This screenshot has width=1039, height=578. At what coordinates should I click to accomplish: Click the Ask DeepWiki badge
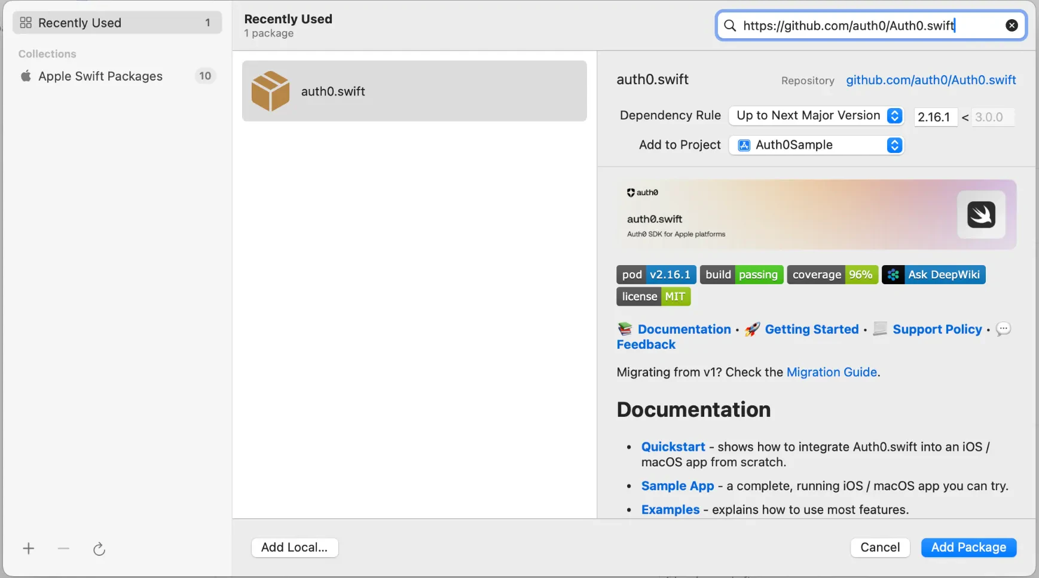coord(934,275)
